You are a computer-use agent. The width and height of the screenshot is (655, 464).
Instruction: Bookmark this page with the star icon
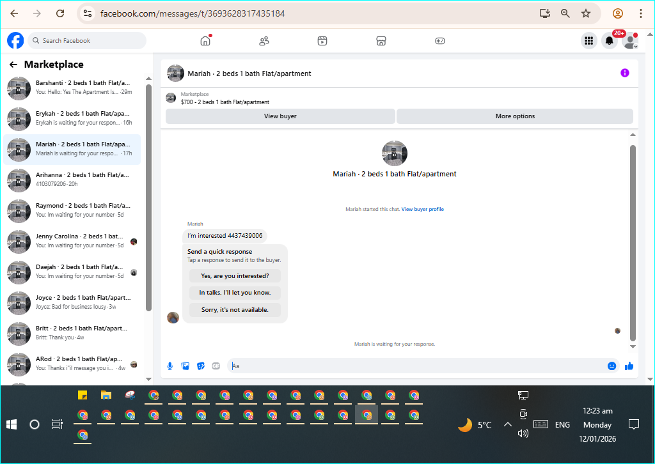pyautogui.click(x=586, y=13)
